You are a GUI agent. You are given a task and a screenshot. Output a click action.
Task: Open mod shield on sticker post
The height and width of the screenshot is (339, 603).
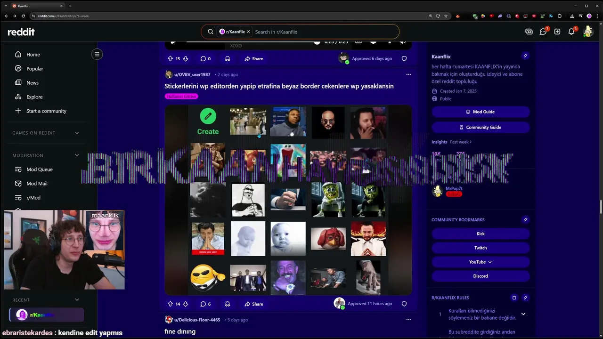pos(404,304)
